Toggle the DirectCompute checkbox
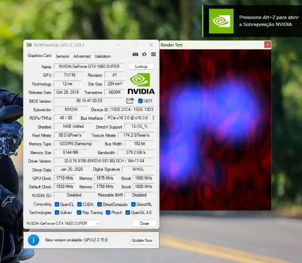Viewport: 302px width, 263px height. (100, 205)
